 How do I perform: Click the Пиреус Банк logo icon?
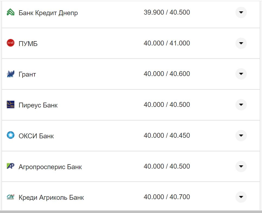coord(11,104)
